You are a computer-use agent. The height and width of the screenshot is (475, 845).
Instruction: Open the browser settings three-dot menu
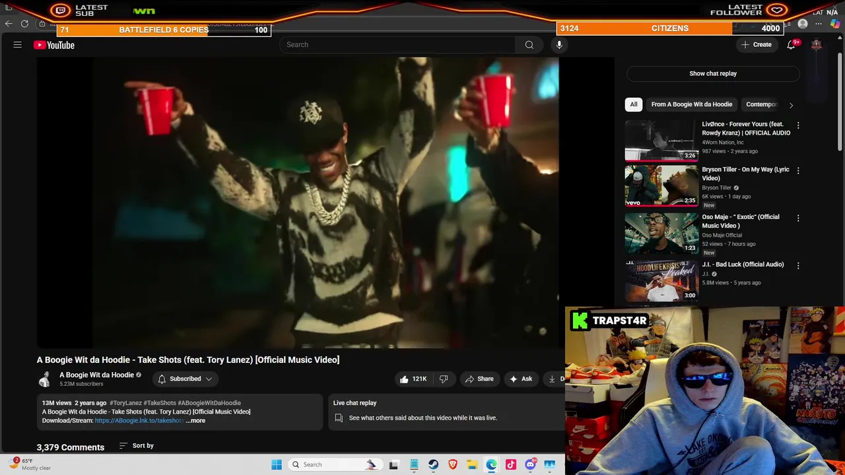point(819,24)
